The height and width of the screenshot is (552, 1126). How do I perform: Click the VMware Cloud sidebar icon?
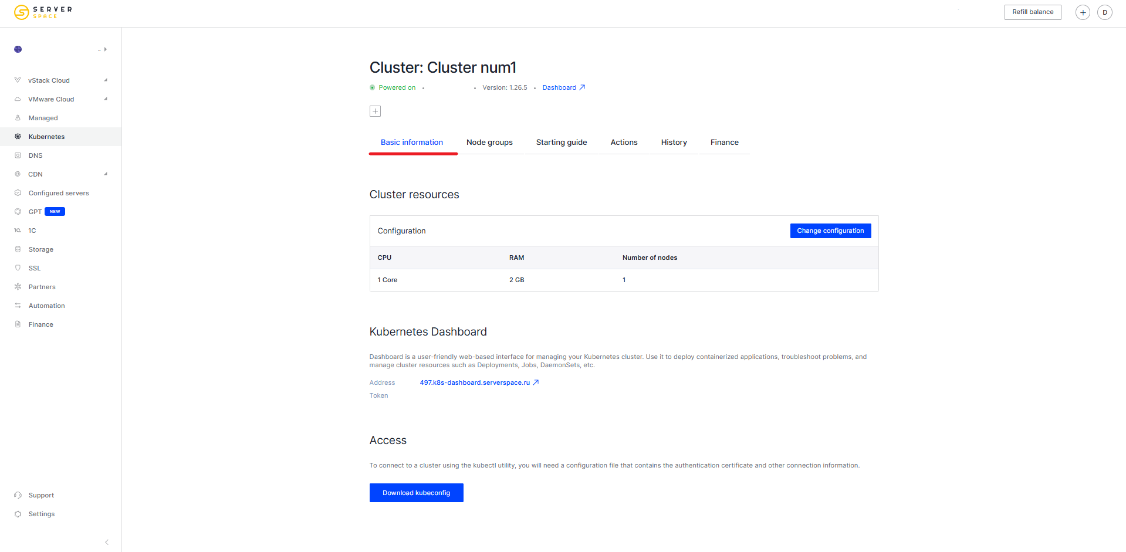coord(18,99)
